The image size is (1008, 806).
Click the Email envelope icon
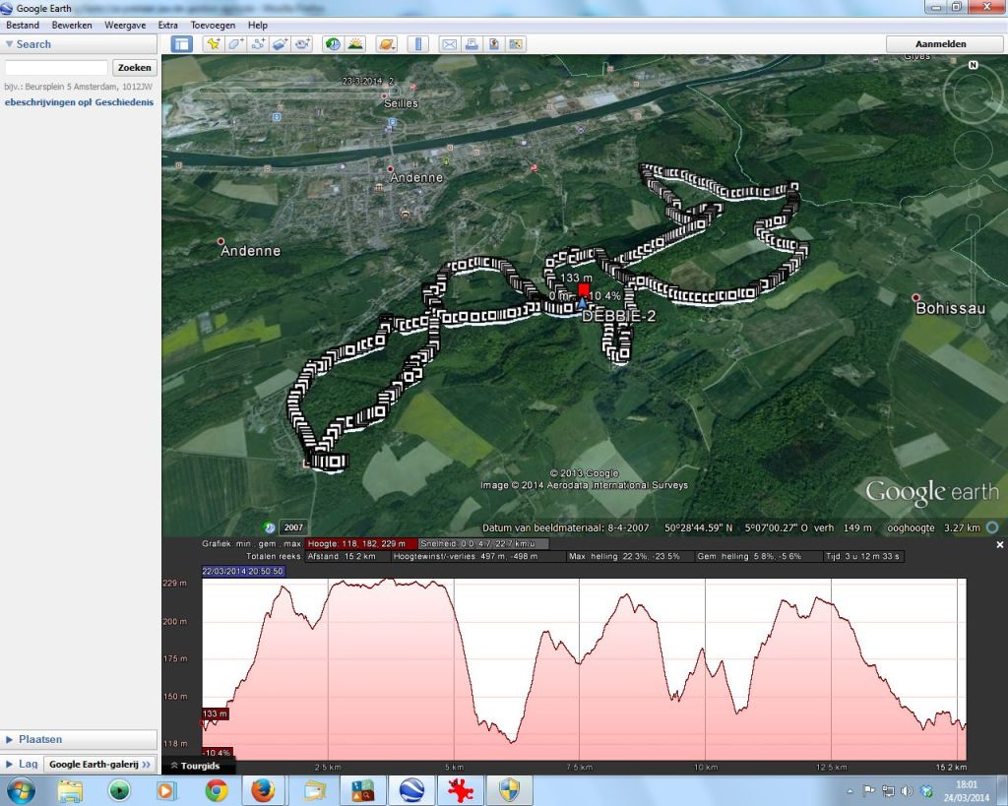[449, 44]
